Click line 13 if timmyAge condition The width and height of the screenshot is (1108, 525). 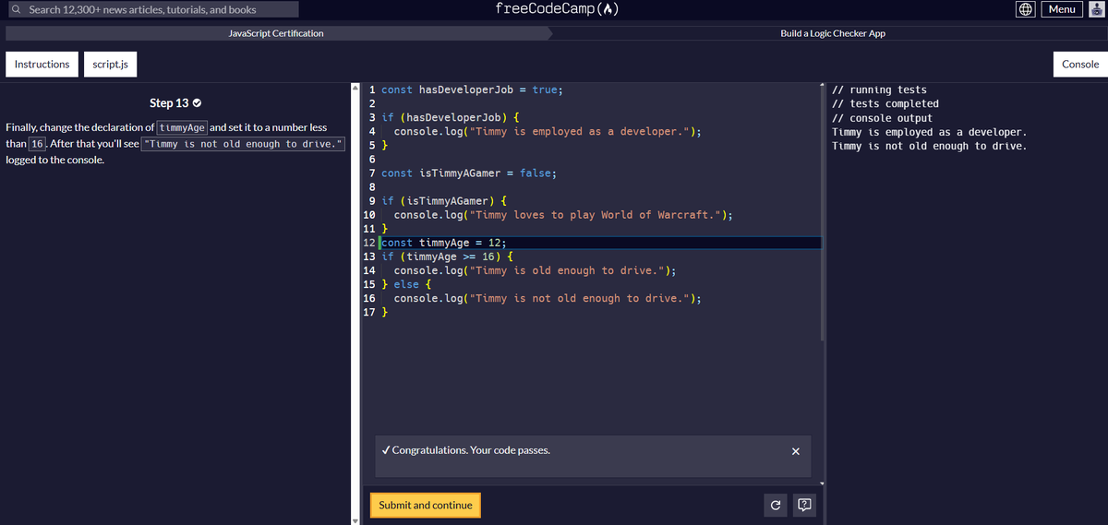coord(448,257)
